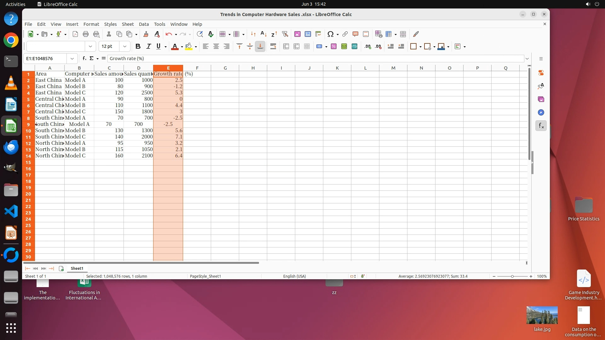Screen dimensions: 605x340
Task: Click the column F header
Action: 197,68
